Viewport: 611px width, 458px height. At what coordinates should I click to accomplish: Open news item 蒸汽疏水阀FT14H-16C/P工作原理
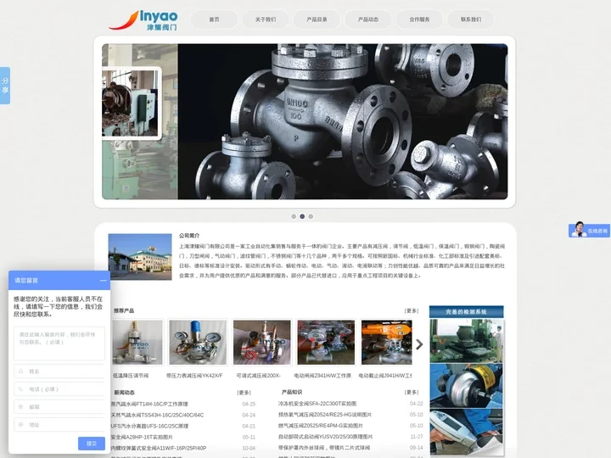coord(149,404)
